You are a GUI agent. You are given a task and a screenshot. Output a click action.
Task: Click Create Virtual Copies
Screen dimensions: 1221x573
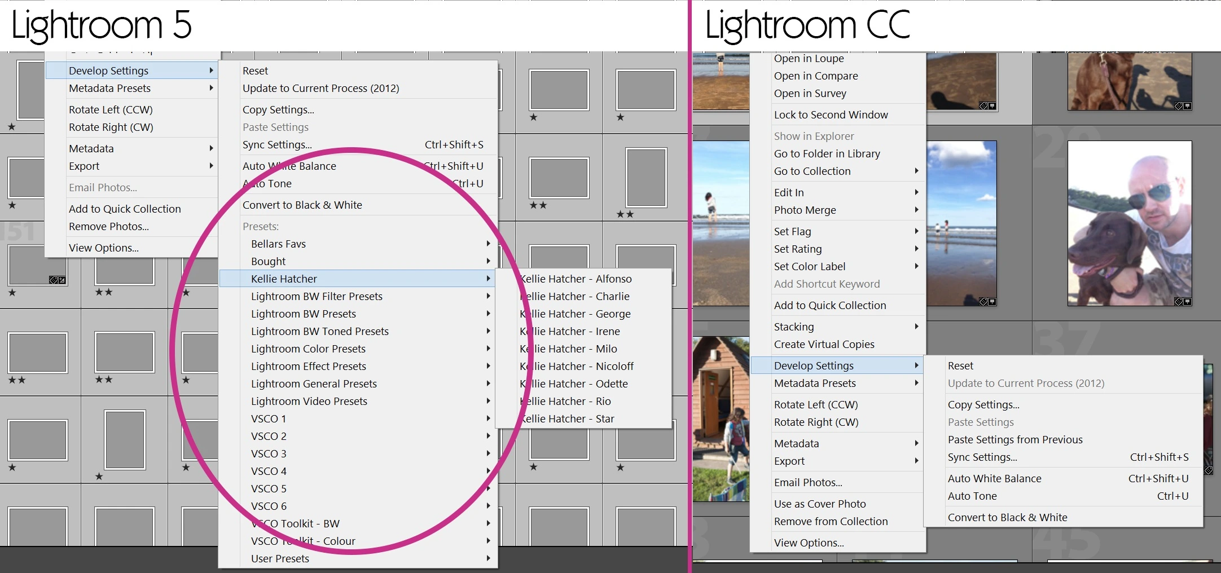(838, 344)
